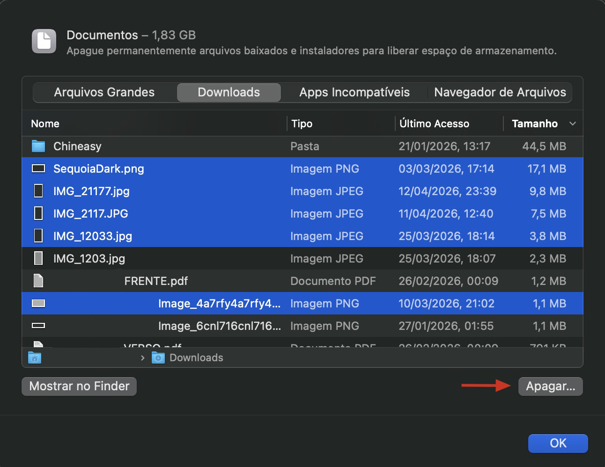The height and width of the screenshot is (467, 605).
Task: Open the Chineasy folder icon
Action: tap(37, 146)
